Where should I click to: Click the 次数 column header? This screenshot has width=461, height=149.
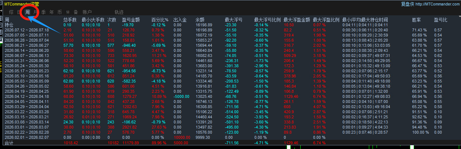pos(112,20)
